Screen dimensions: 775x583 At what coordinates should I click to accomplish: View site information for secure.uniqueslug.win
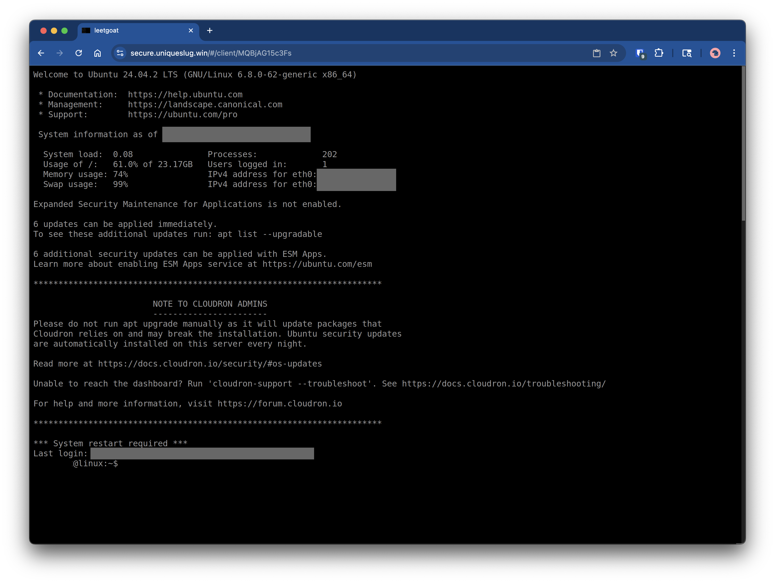[x=120, y=53]
